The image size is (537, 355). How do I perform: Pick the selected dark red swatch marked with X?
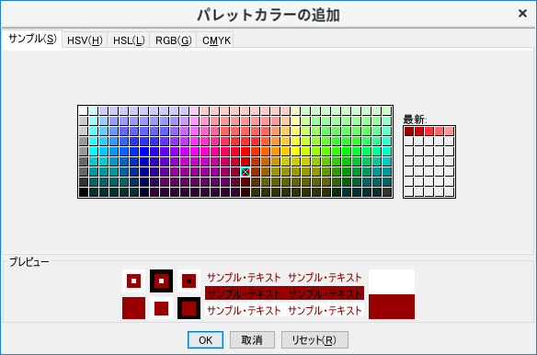pos(246,172)
